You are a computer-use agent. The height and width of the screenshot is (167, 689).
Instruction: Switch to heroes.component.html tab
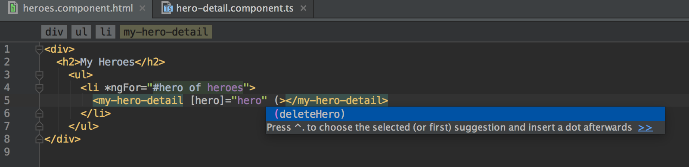[78, 8]
